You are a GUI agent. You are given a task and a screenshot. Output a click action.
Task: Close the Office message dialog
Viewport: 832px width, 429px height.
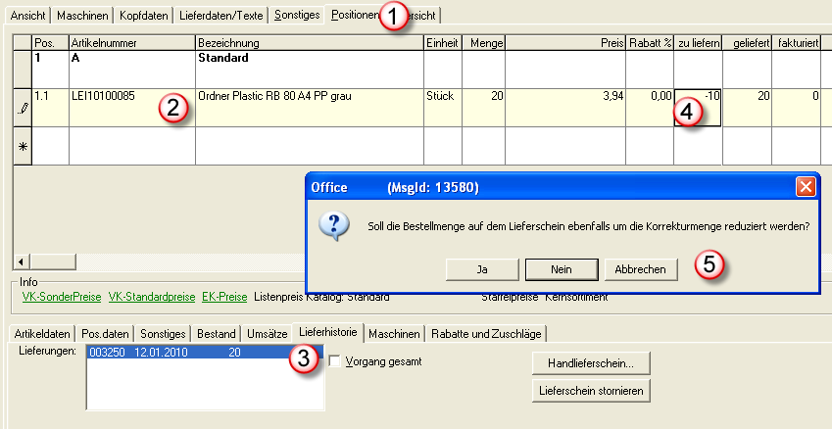[x=806, y=186]
